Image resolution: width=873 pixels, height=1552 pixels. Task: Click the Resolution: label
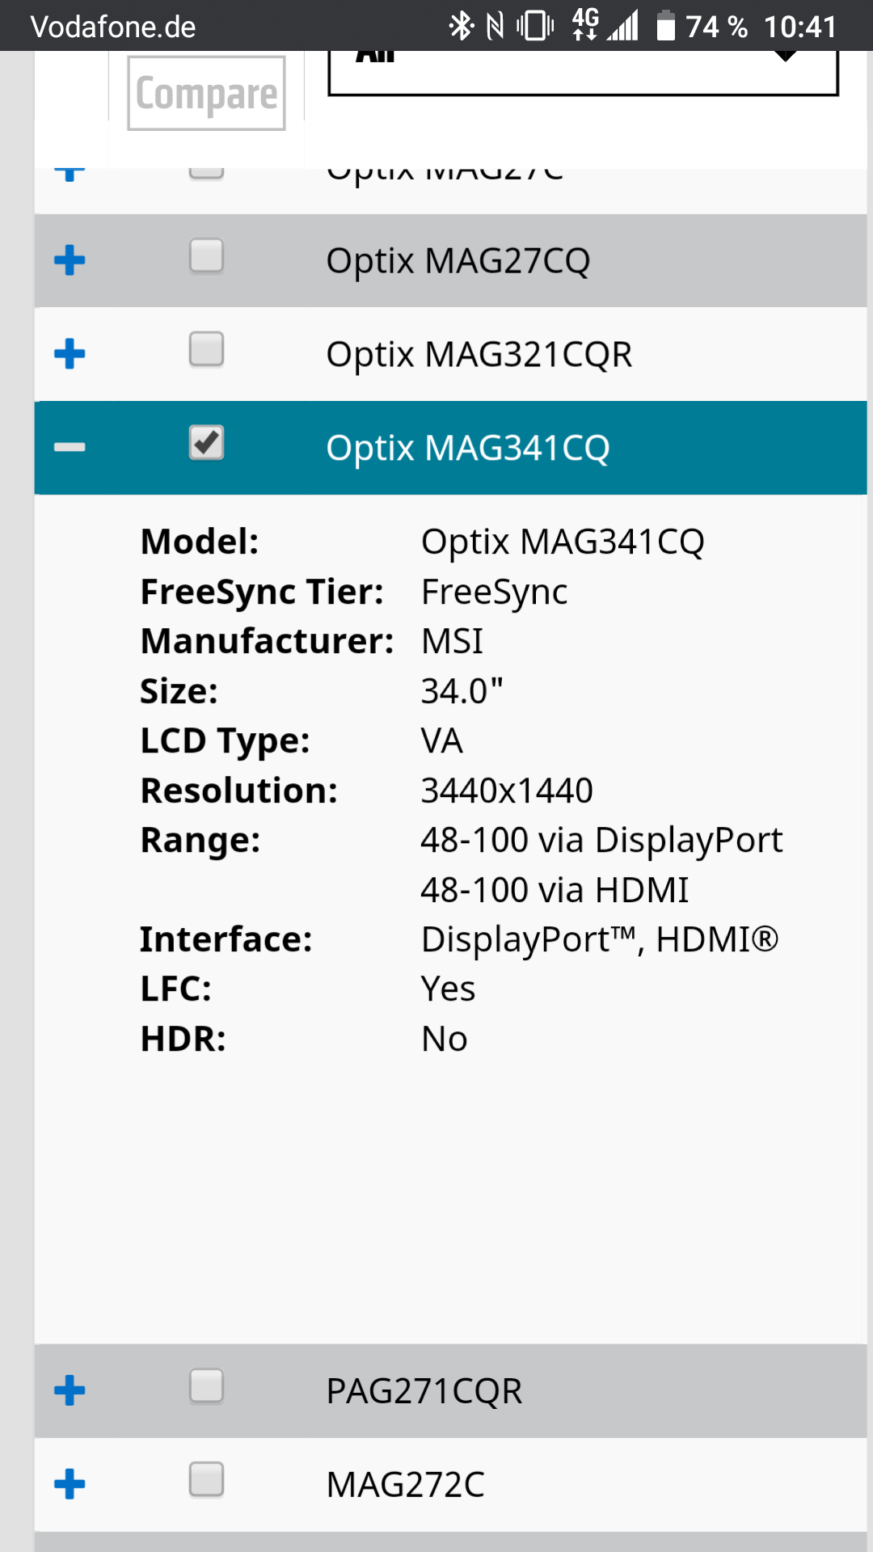pos(238,791)
